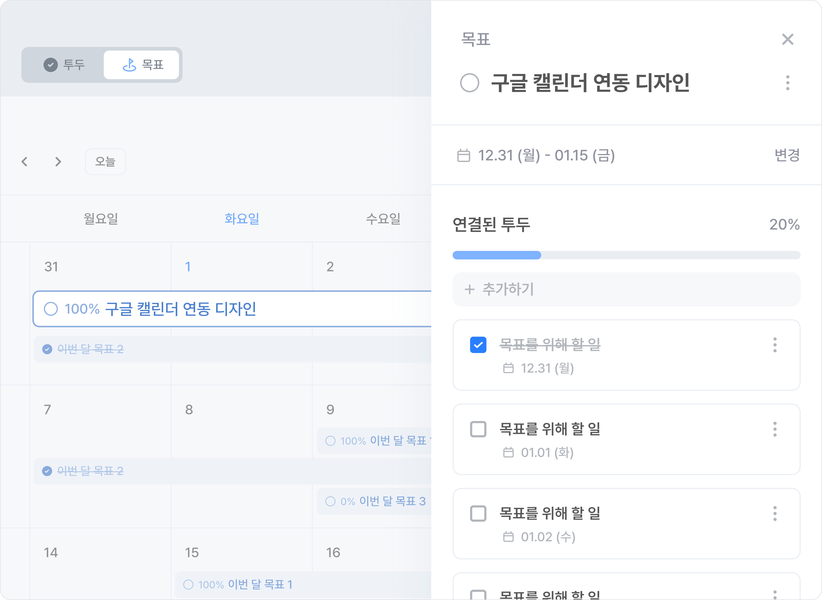Click the 오늘 button
Image resolution: width=822 pixels, height=600 pixels.
pyautogui.click(x=105, y=162)
